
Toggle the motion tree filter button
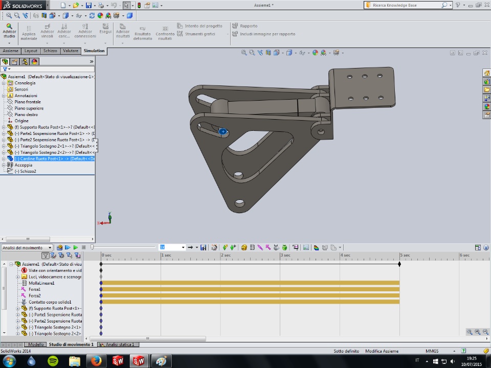click(46, 255)
